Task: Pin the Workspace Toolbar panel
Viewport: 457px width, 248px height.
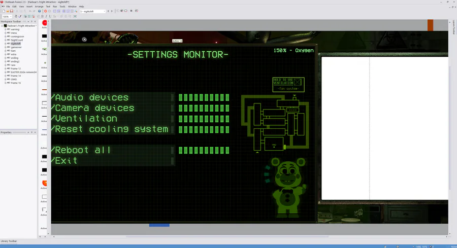Action: click(x=32, y=21)
